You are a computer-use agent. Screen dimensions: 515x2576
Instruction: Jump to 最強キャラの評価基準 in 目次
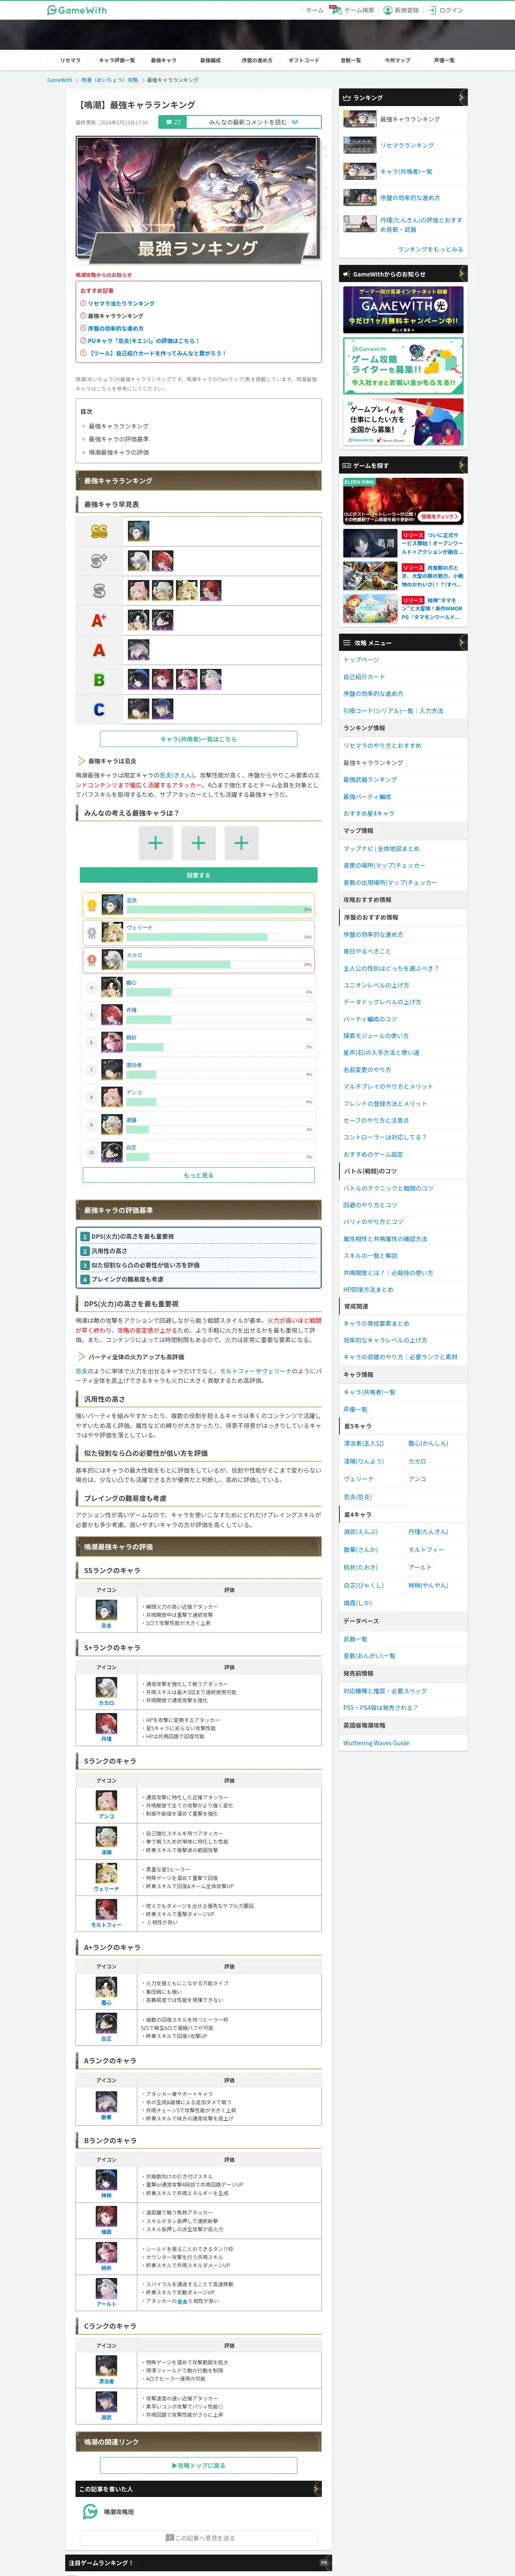click(x=118, y=439)
